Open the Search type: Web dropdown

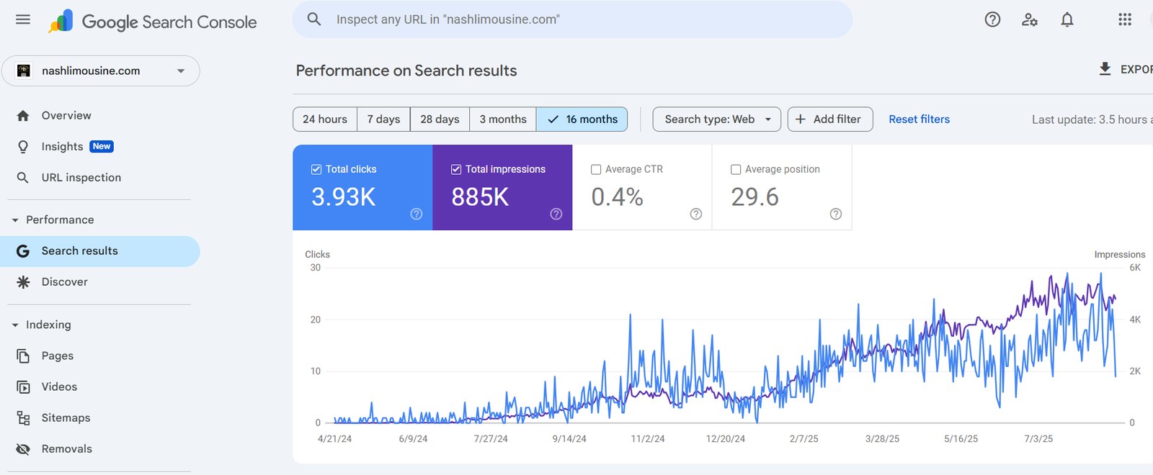[716, 119]
